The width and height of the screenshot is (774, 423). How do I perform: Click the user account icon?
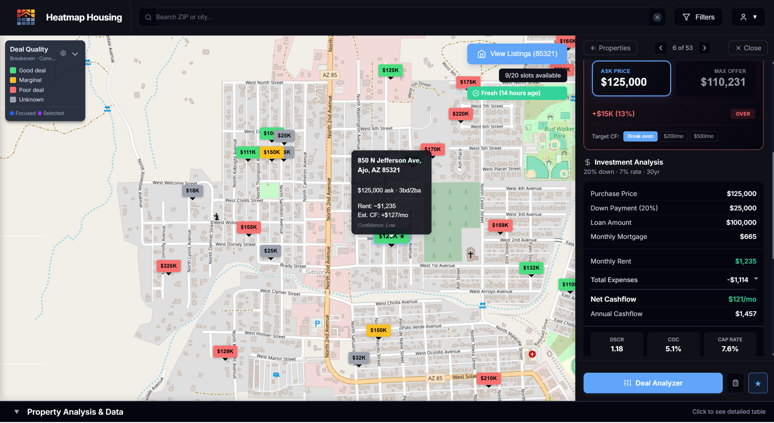743,17
